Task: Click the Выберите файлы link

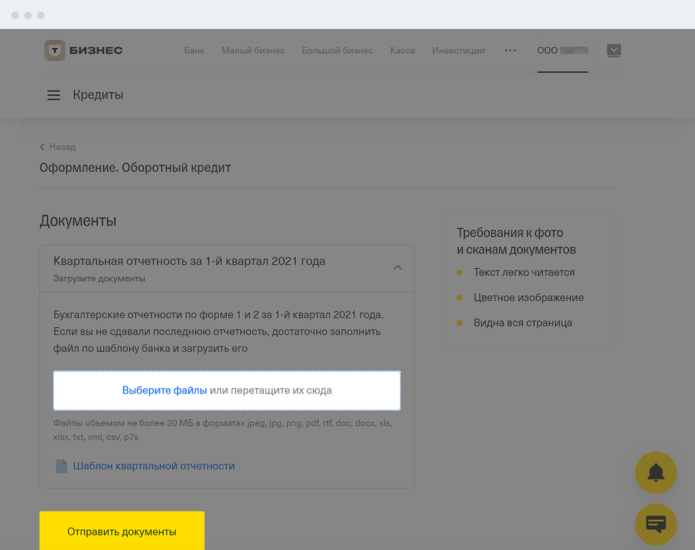Action: pyautogui.click(x=164, y=390)
